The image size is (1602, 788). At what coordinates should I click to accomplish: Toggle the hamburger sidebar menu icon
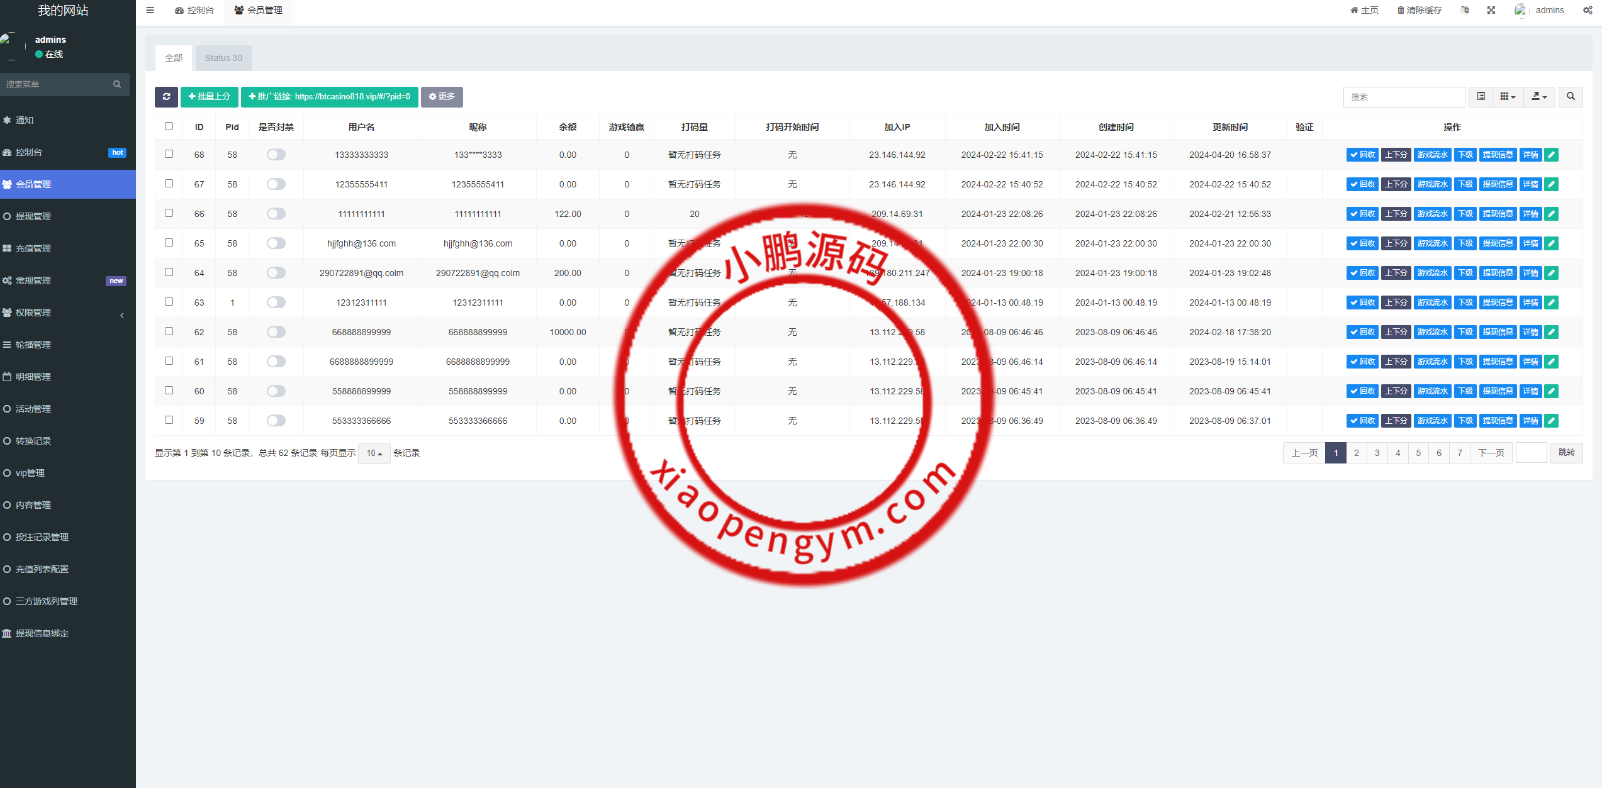(x=150, y=10)
